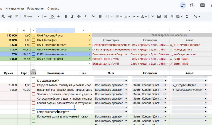Toggle checkbox for 'Погашение долга за отгруженный товар'
The height and width of the screenshot is (125, 212).
pyautogui.click(x=33, y=116)
